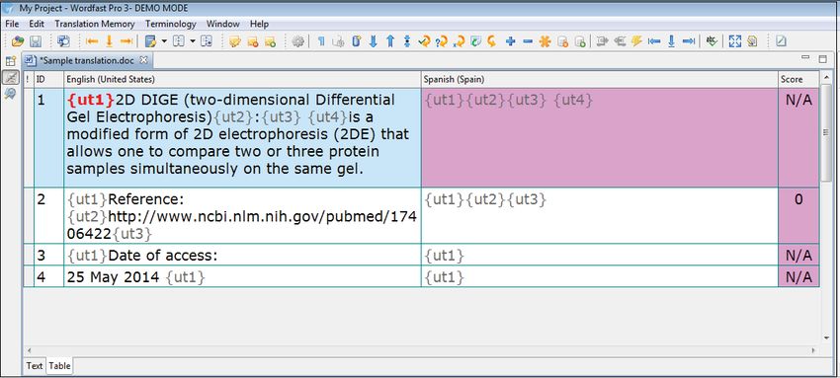
Task: Click the open project folder icon
Action: coord(18,41)
